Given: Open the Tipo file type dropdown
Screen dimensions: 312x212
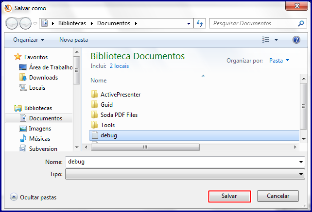Looking at the screenshot, I should pos(185,174).
